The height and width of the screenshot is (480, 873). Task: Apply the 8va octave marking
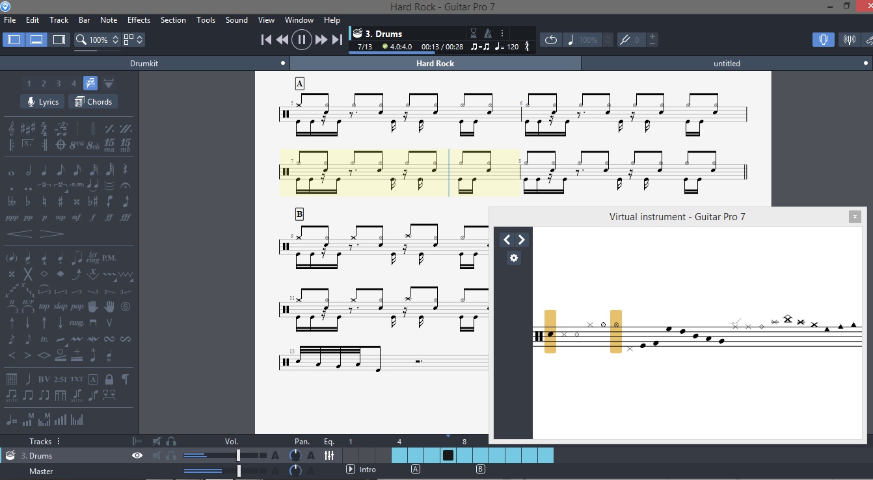coord(77,144)
